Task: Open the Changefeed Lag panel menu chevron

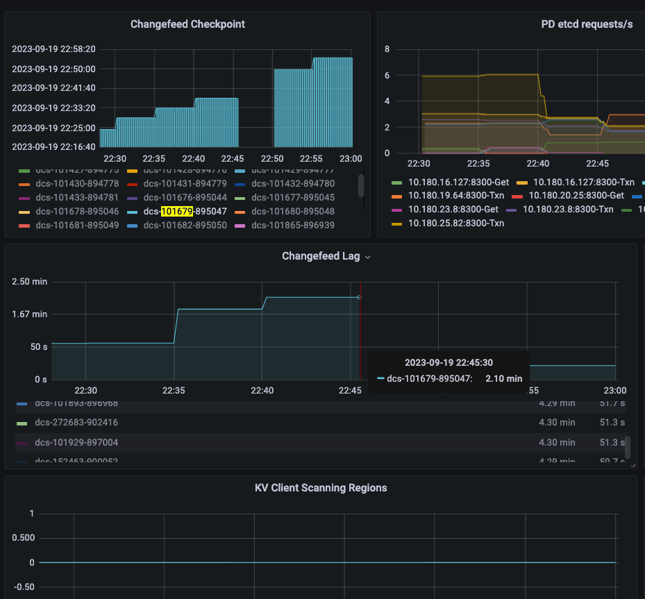Action: 368,257
